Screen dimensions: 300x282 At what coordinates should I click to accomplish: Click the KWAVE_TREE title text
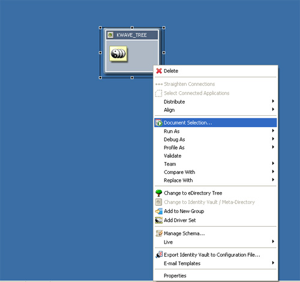131,35
